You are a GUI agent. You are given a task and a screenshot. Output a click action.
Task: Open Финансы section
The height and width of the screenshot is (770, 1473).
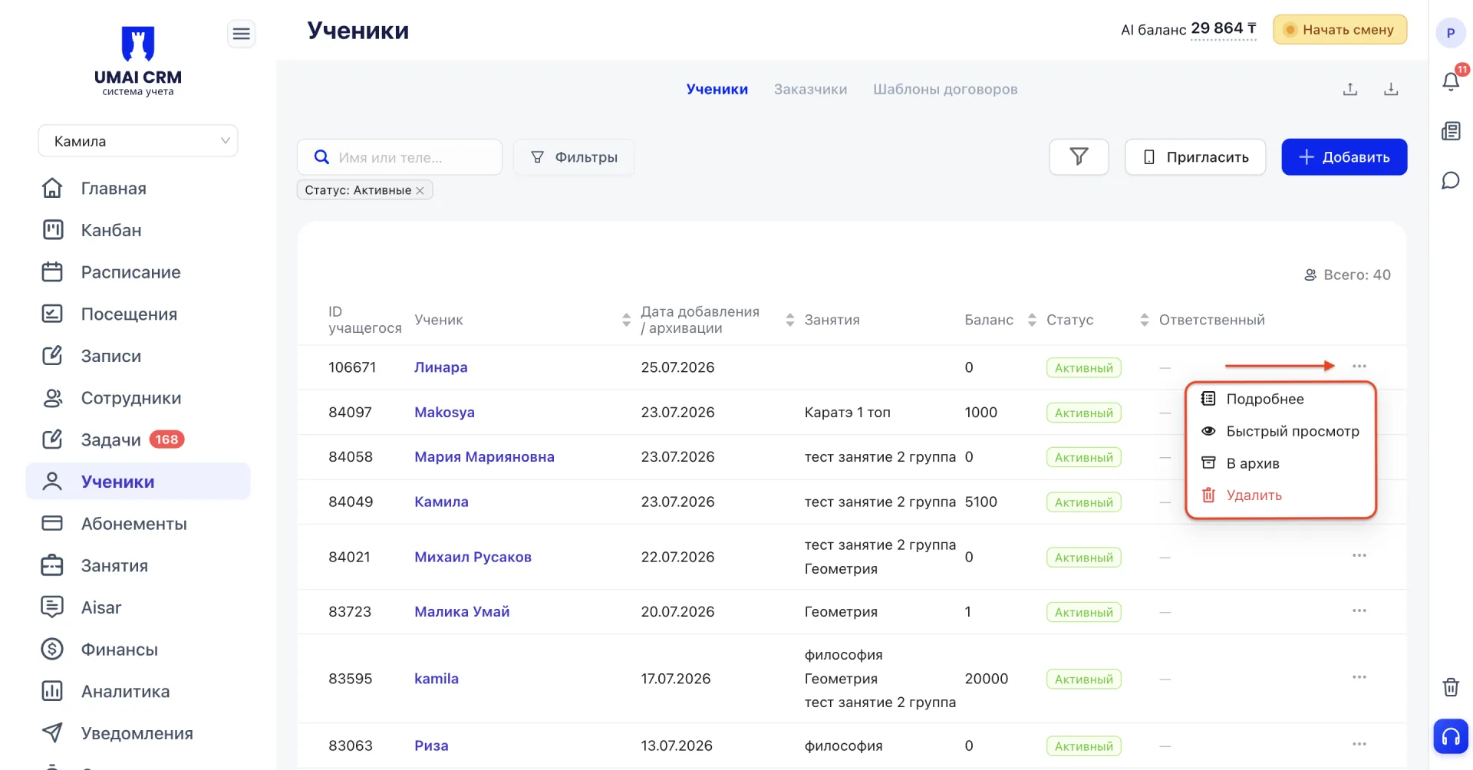120,650
